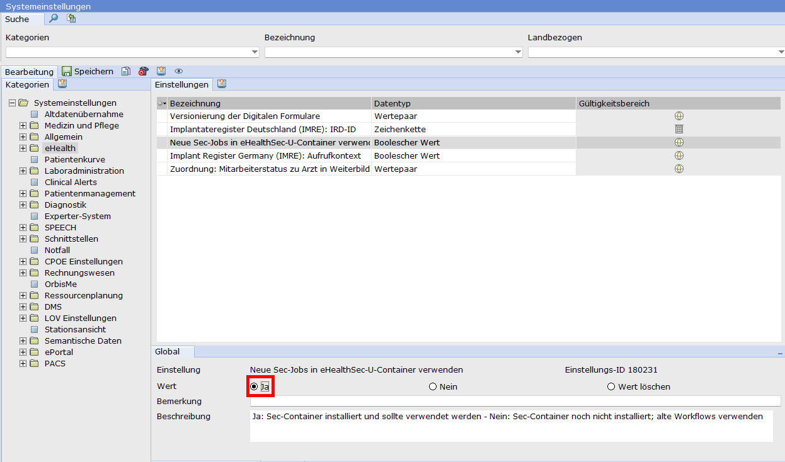The image size is (785, 462).
Task: Expand the Schnittstellen tree node
Action: (23, 239)
